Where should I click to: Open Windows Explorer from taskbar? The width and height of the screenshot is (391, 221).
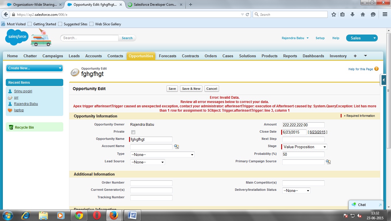pyautogui.click(x=43, y=215)
